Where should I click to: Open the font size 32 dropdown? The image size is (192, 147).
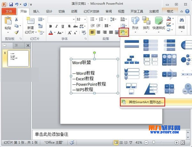point(85,19)
